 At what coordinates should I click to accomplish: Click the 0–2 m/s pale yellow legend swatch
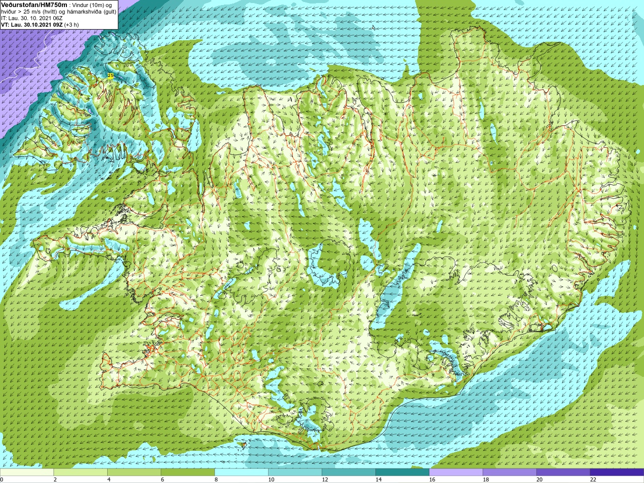coord(27,472)
